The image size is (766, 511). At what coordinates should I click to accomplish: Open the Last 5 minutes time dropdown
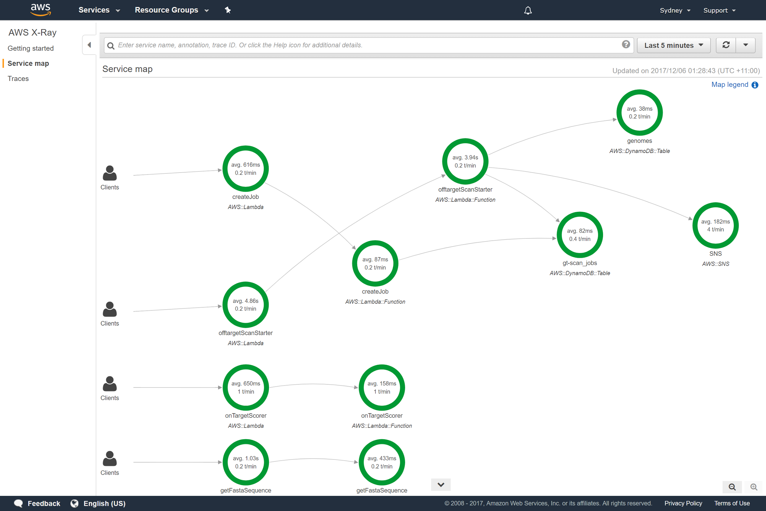pyautogui.click(x=673, y=45)
